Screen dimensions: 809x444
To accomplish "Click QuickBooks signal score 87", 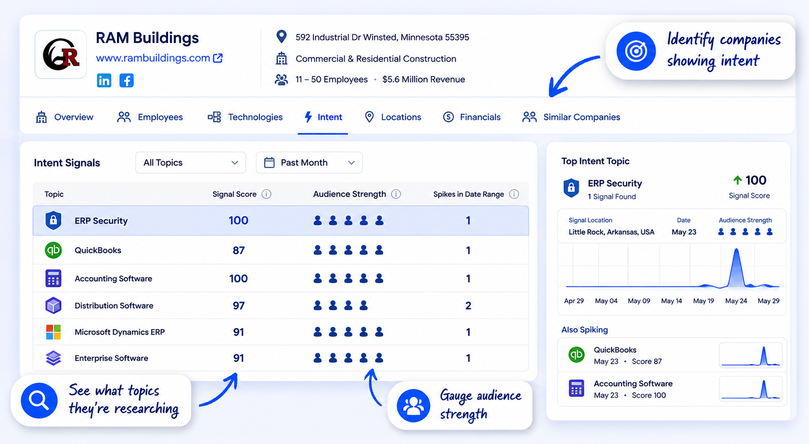I will (238, 250).
